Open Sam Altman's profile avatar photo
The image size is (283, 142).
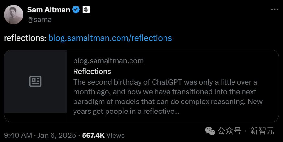14,15
